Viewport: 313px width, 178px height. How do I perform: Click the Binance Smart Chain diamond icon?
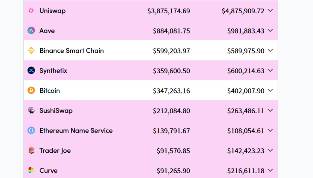pyautogui.click(x=31, y=50)
